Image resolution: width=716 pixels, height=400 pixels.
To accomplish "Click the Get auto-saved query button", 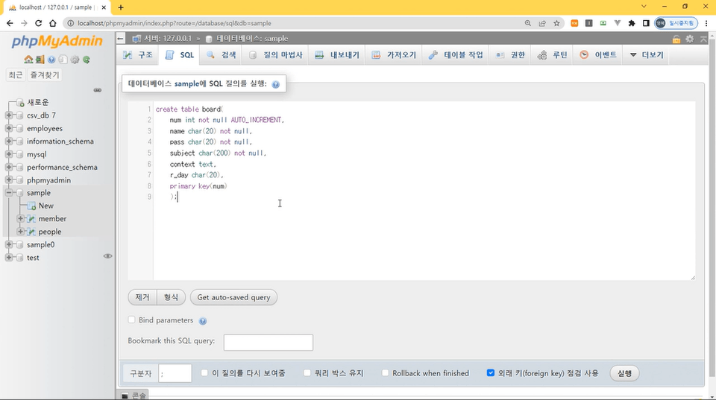I will click(233, 297).
